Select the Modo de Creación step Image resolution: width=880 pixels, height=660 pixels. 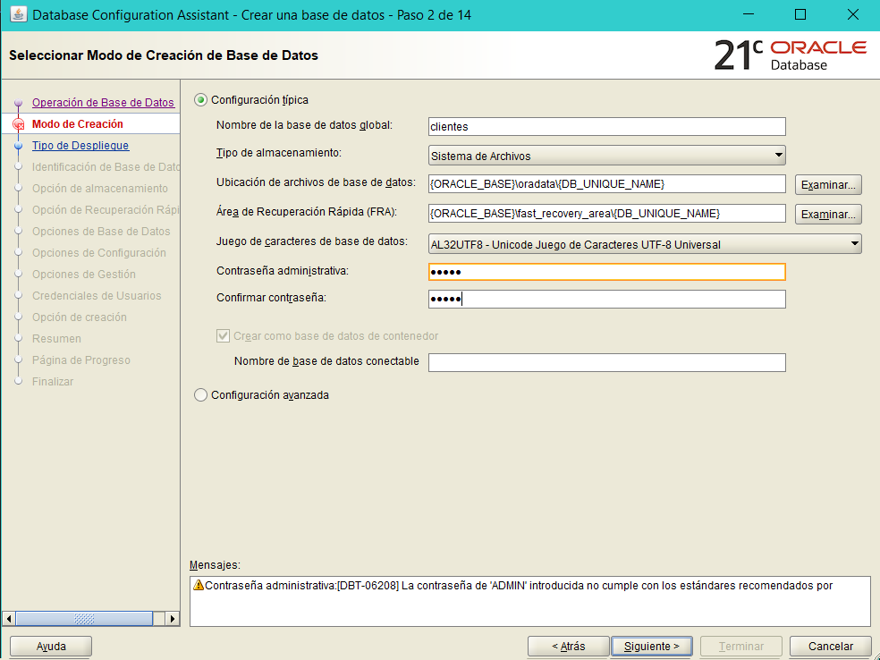[78, 124]
